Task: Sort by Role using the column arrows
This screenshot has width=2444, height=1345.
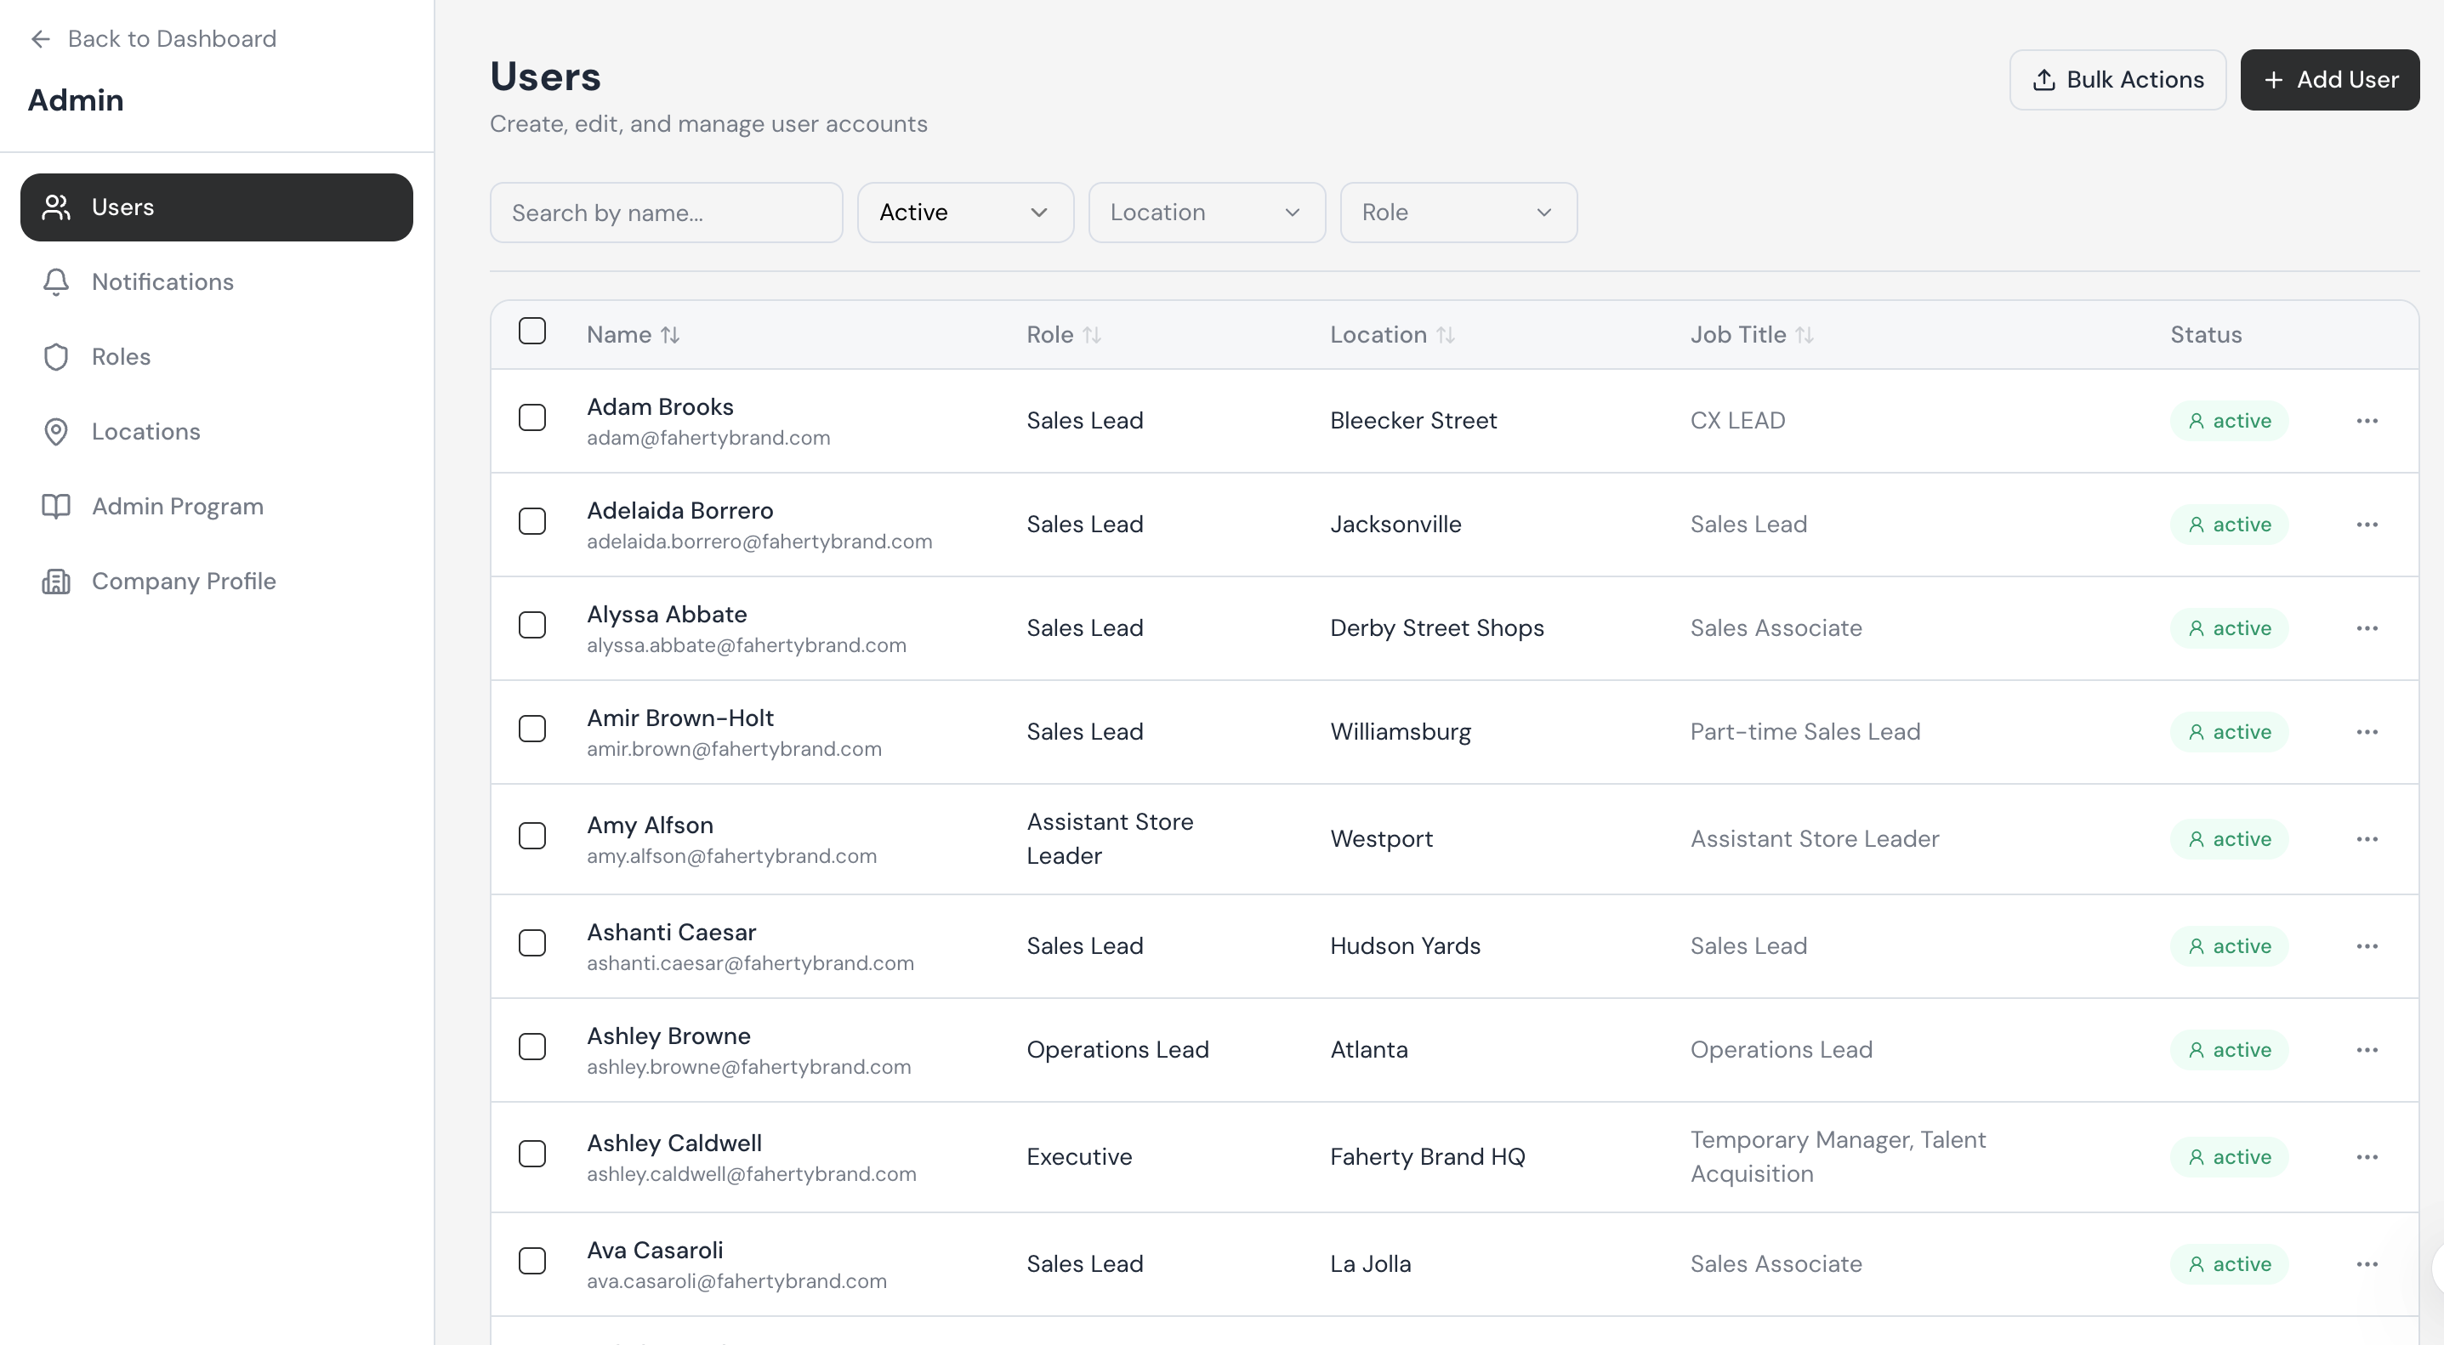Action: pyautogui.click(x=1092, y=335)
